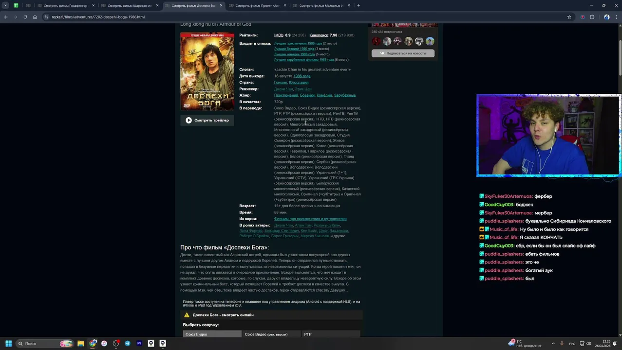622x350 pixels.
Task: Open the weather widget in taskbar
Action: point(525,344)
